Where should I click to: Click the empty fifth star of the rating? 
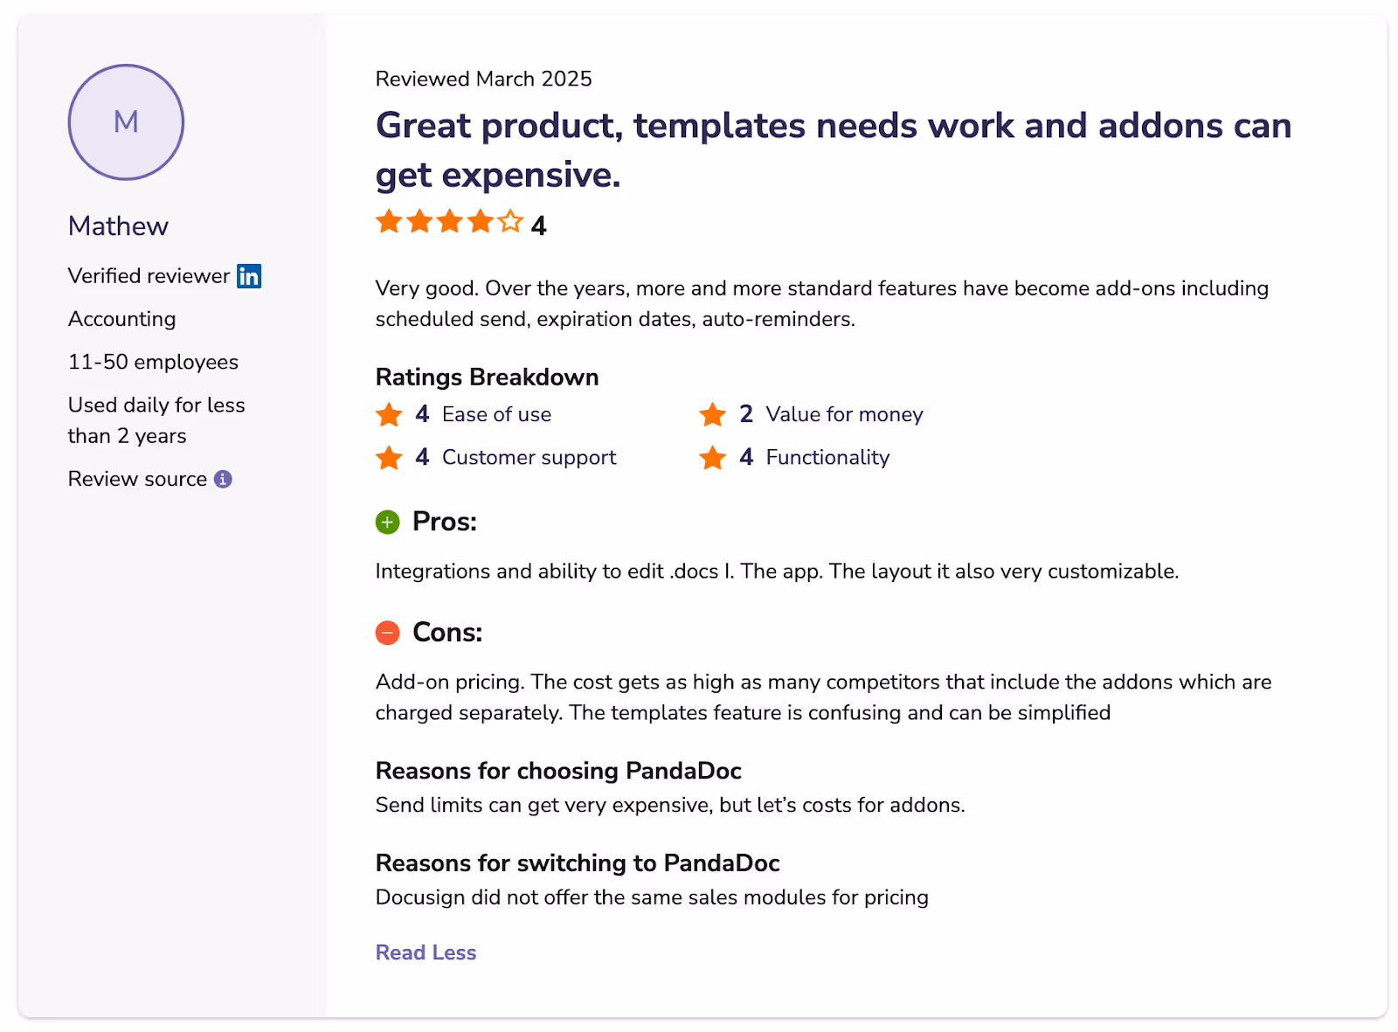coord(509,223)
